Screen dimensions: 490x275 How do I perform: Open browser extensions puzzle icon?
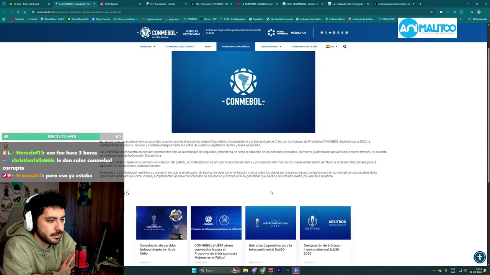click(x=462, y=12)
